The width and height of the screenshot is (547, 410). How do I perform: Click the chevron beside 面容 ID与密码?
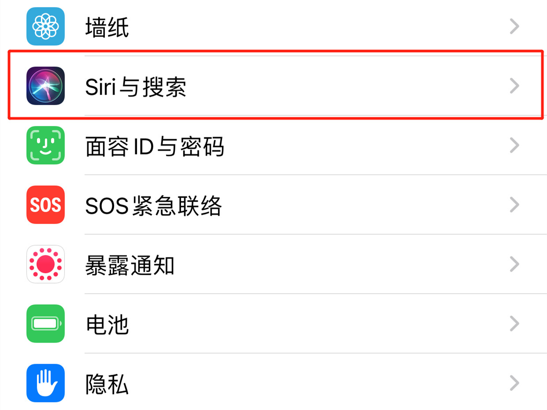514,145
